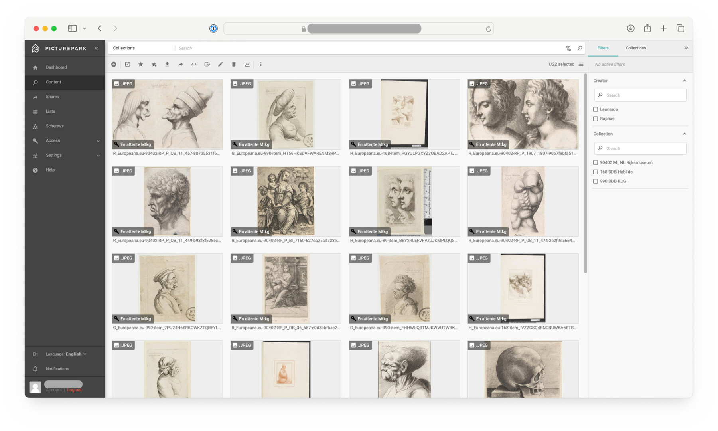Download the selected content

pyautogui.click(x=167, y=64)
